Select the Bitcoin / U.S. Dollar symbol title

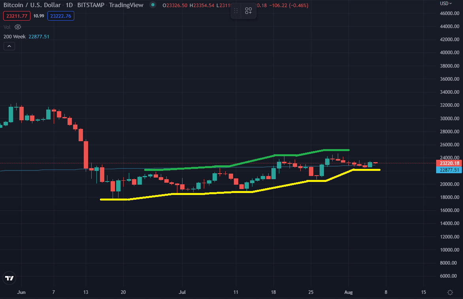pyautogui.click(x=32, y=5)
